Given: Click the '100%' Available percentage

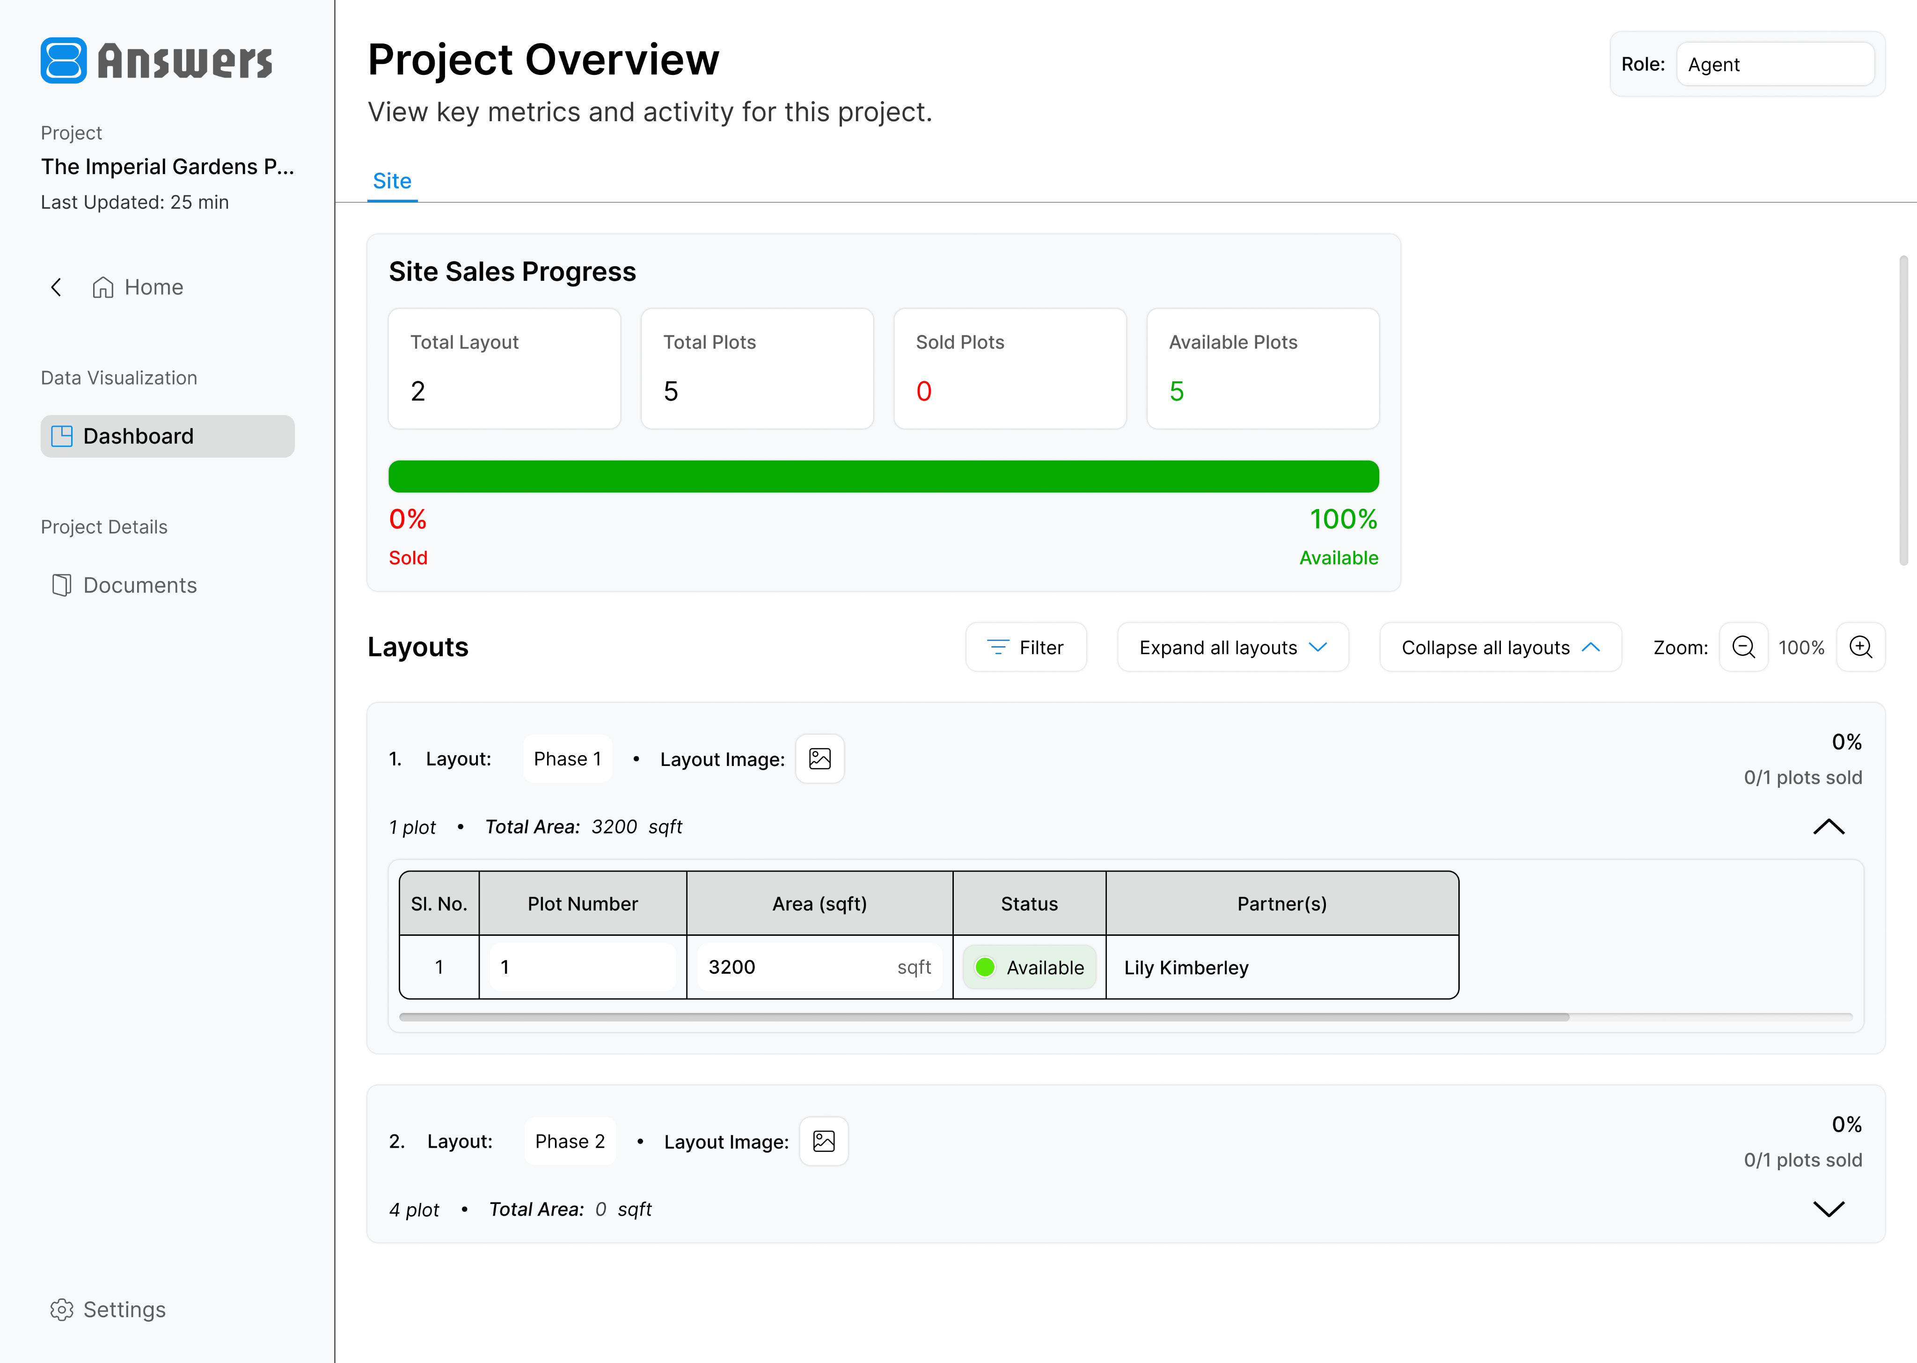Looking at the screenshot, I should click(x=1344, y=519).
